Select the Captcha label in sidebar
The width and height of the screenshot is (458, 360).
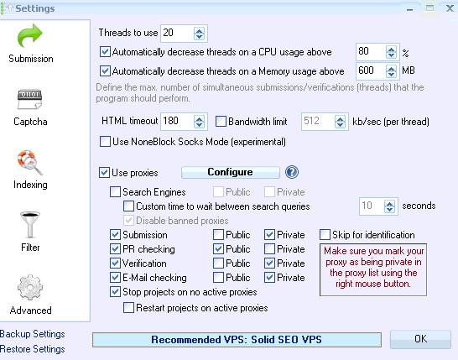[30, 122]
